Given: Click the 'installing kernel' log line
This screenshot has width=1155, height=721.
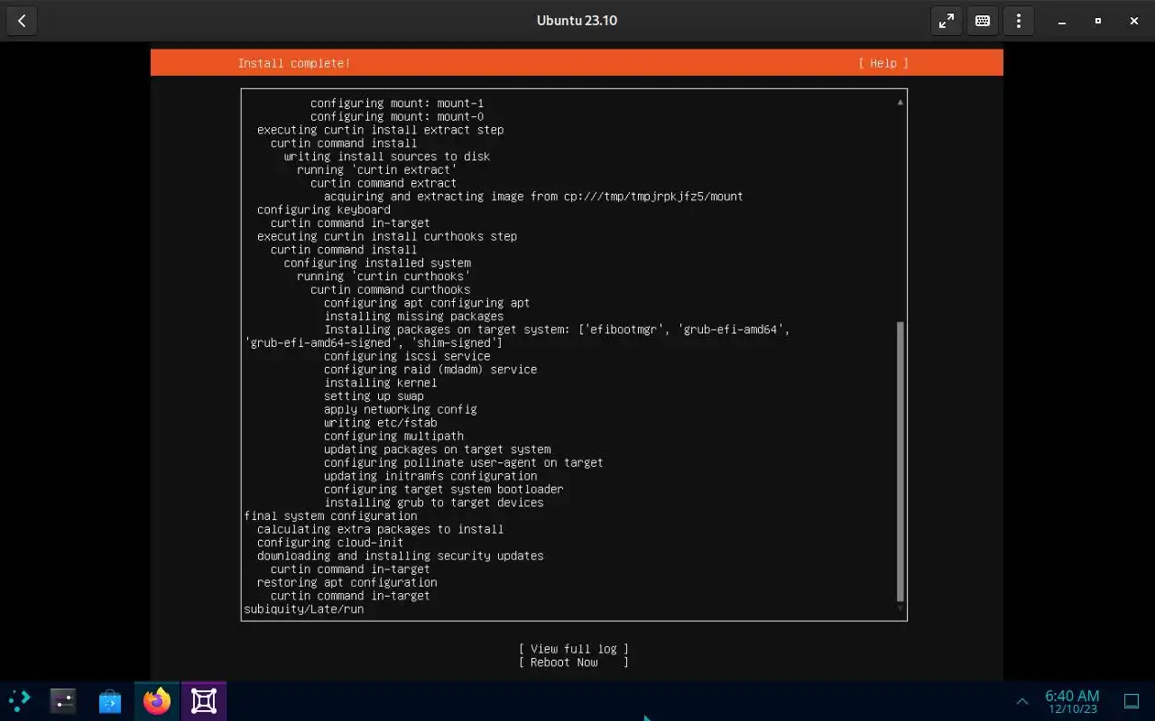Looking at the screenshot, I should tap(381, 383).
